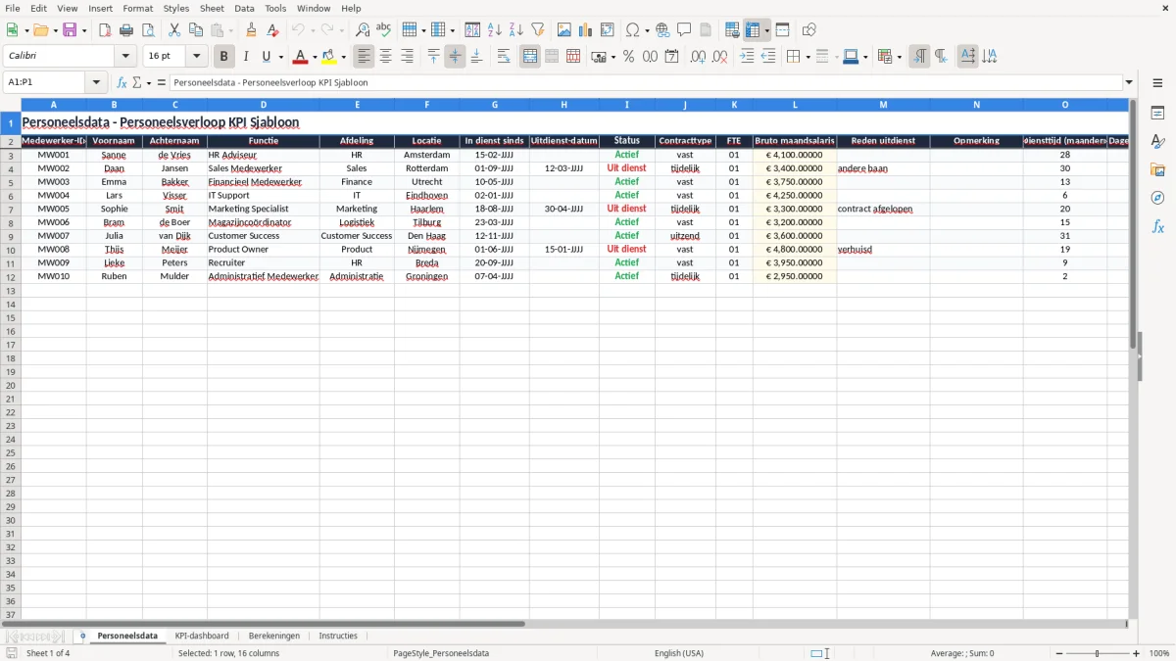This screenshot has width=1176, height=661.
Task: Click the Insert Comment icon
Action: [x=684, y=30]
